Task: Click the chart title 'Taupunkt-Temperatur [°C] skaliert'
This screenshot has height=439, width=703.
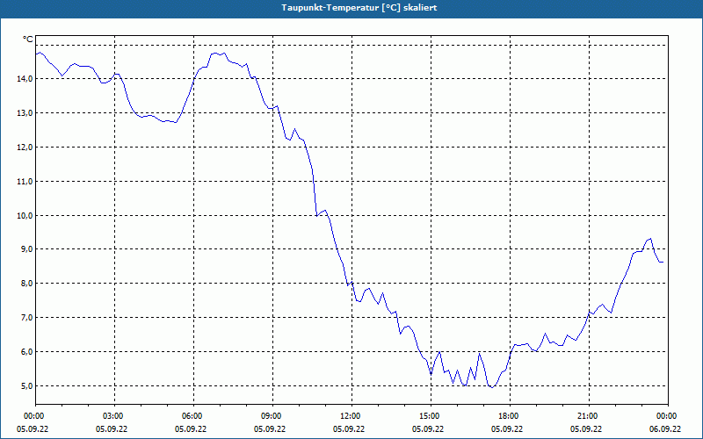Action: tap(359, 8)
